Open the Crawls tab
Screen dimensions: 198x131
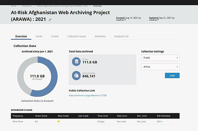[x=55, y=36]
